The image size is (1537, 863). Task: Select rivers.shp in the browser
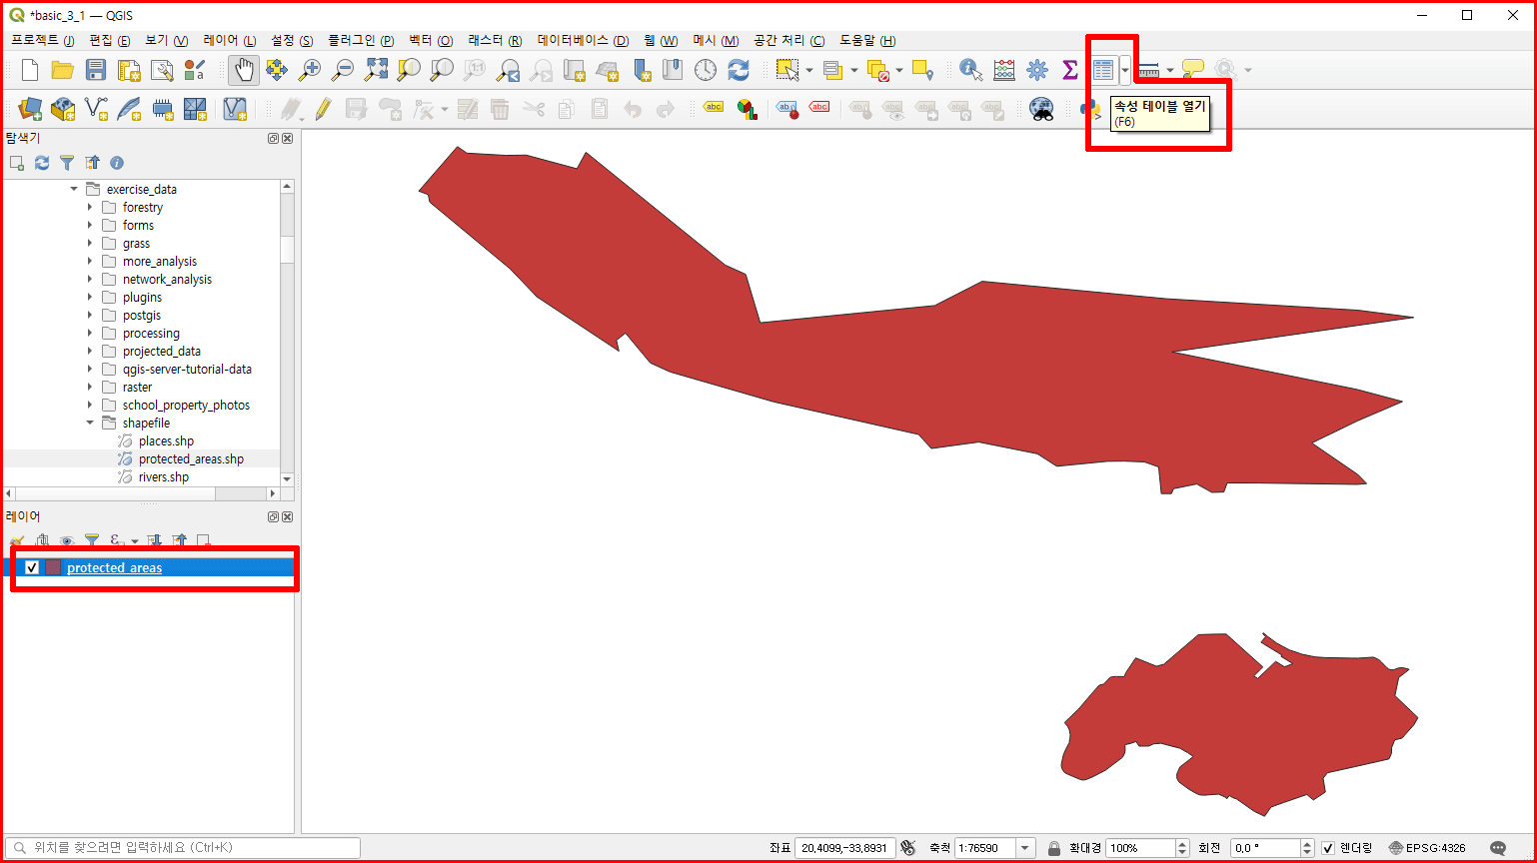[164, 477]
